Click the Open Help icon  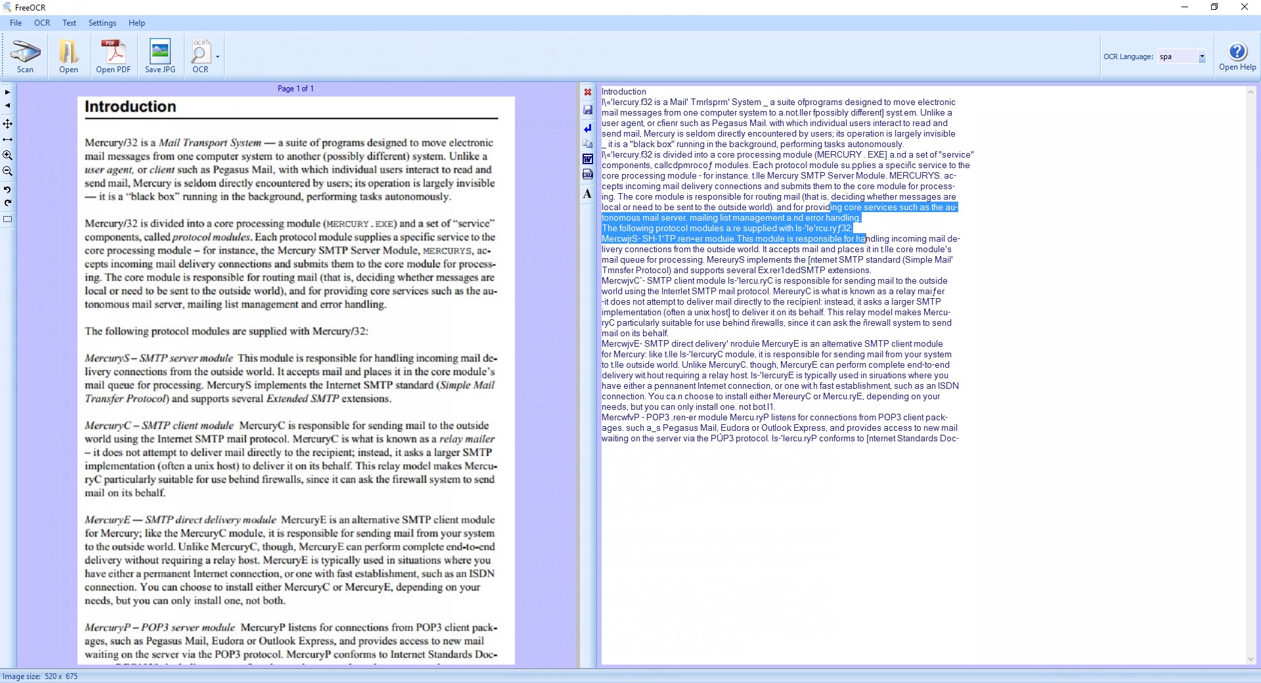tap(1237, 56)
